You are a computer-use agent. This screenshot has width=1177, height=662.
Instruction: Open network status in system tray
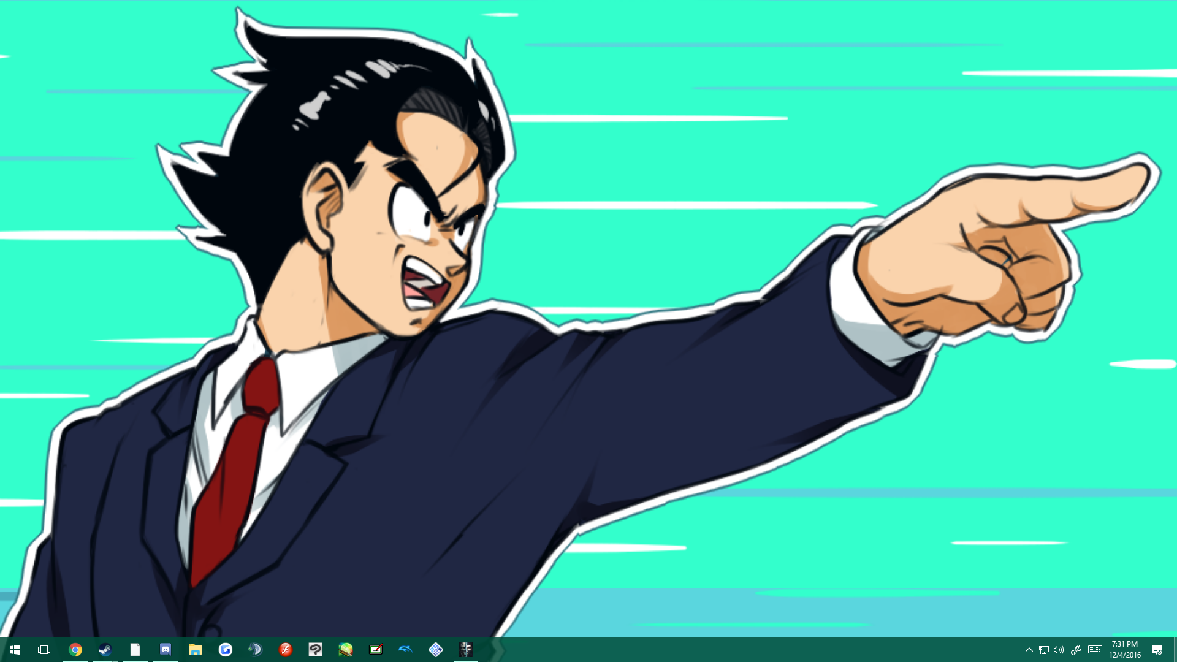pyautogui.click(x=1044, y=650)
